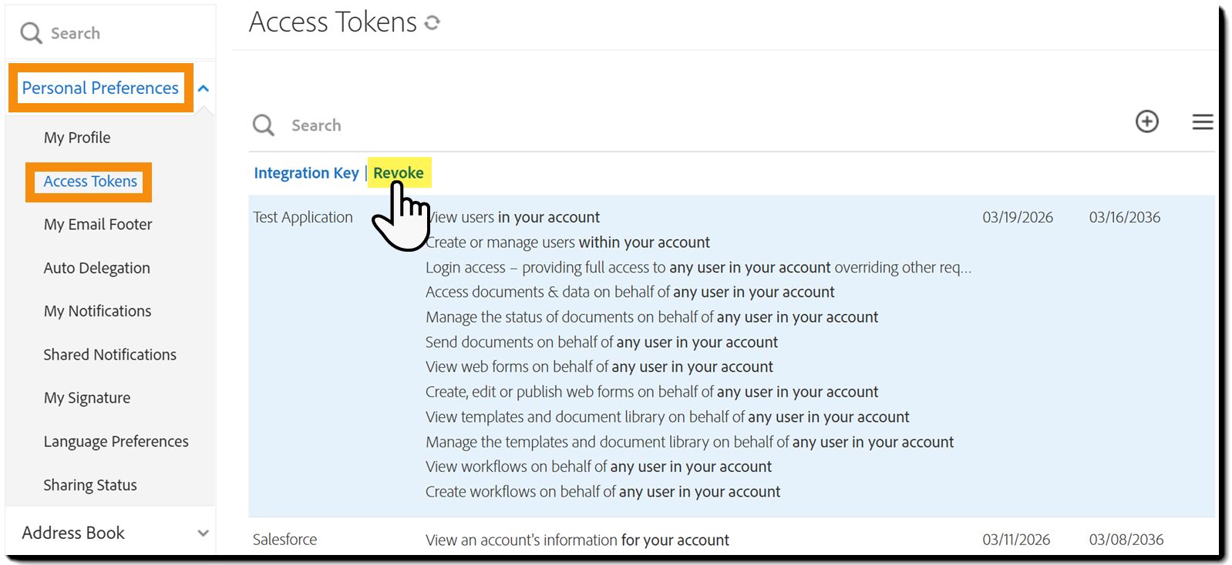Click the magnifier icon above the token list
This screenshot has width=1232, height=565.
pos(263,125)
